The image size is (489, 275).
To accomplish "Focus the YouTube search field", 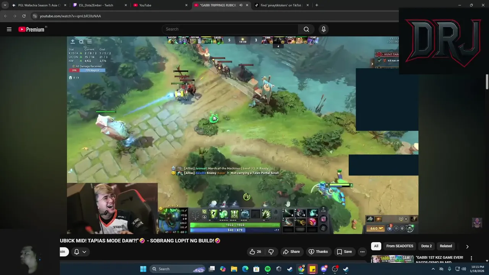I will [x=231, y=29].
